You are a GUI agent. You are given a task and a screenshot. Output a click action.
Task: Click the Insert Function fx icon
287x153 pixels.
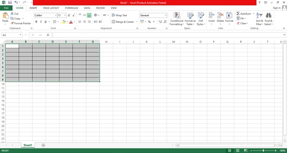click(x=48, y=35)
